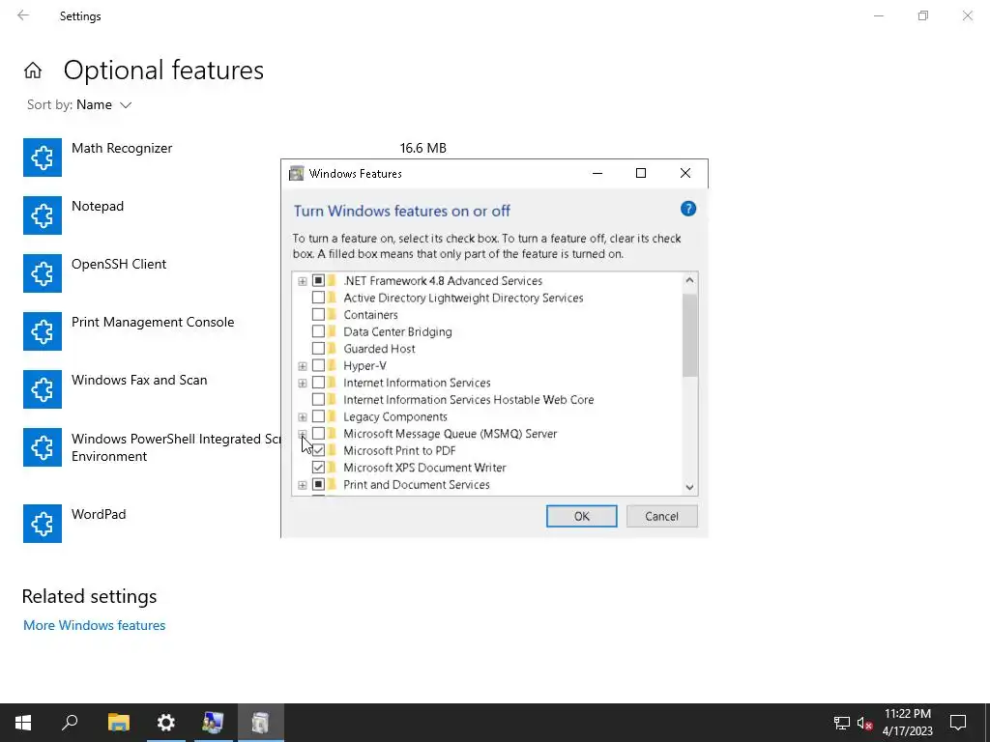Click the Windows Features title bar icon
The image size is (990, 742).
tap(296, 174)
